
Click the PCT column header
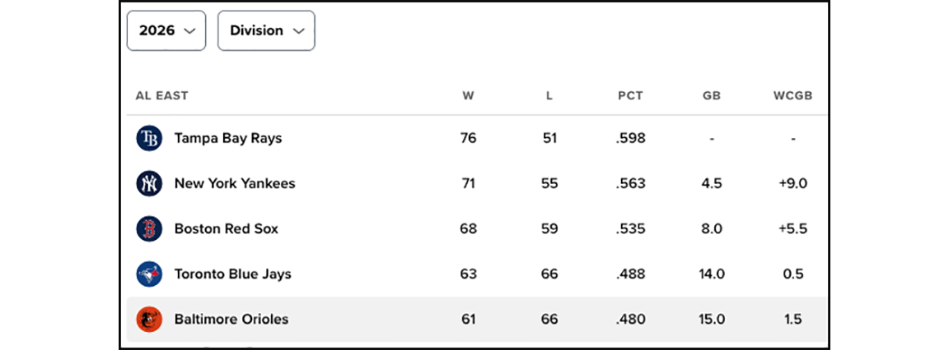tap(631, 95)
